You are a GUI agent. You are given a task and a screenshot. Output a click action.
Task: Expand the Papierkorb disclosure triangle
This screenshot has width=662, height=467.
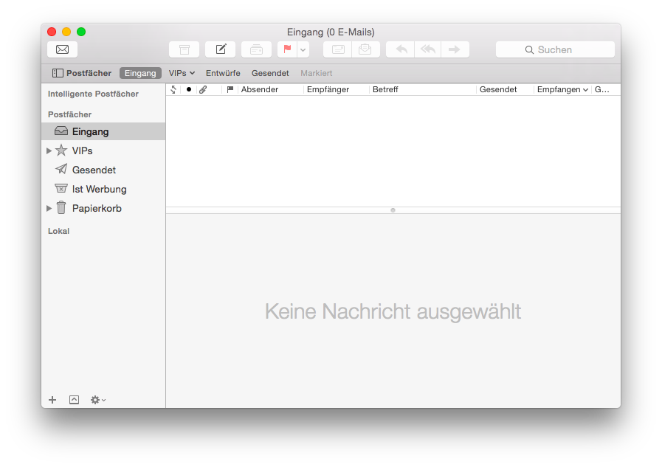pos(49,208)
